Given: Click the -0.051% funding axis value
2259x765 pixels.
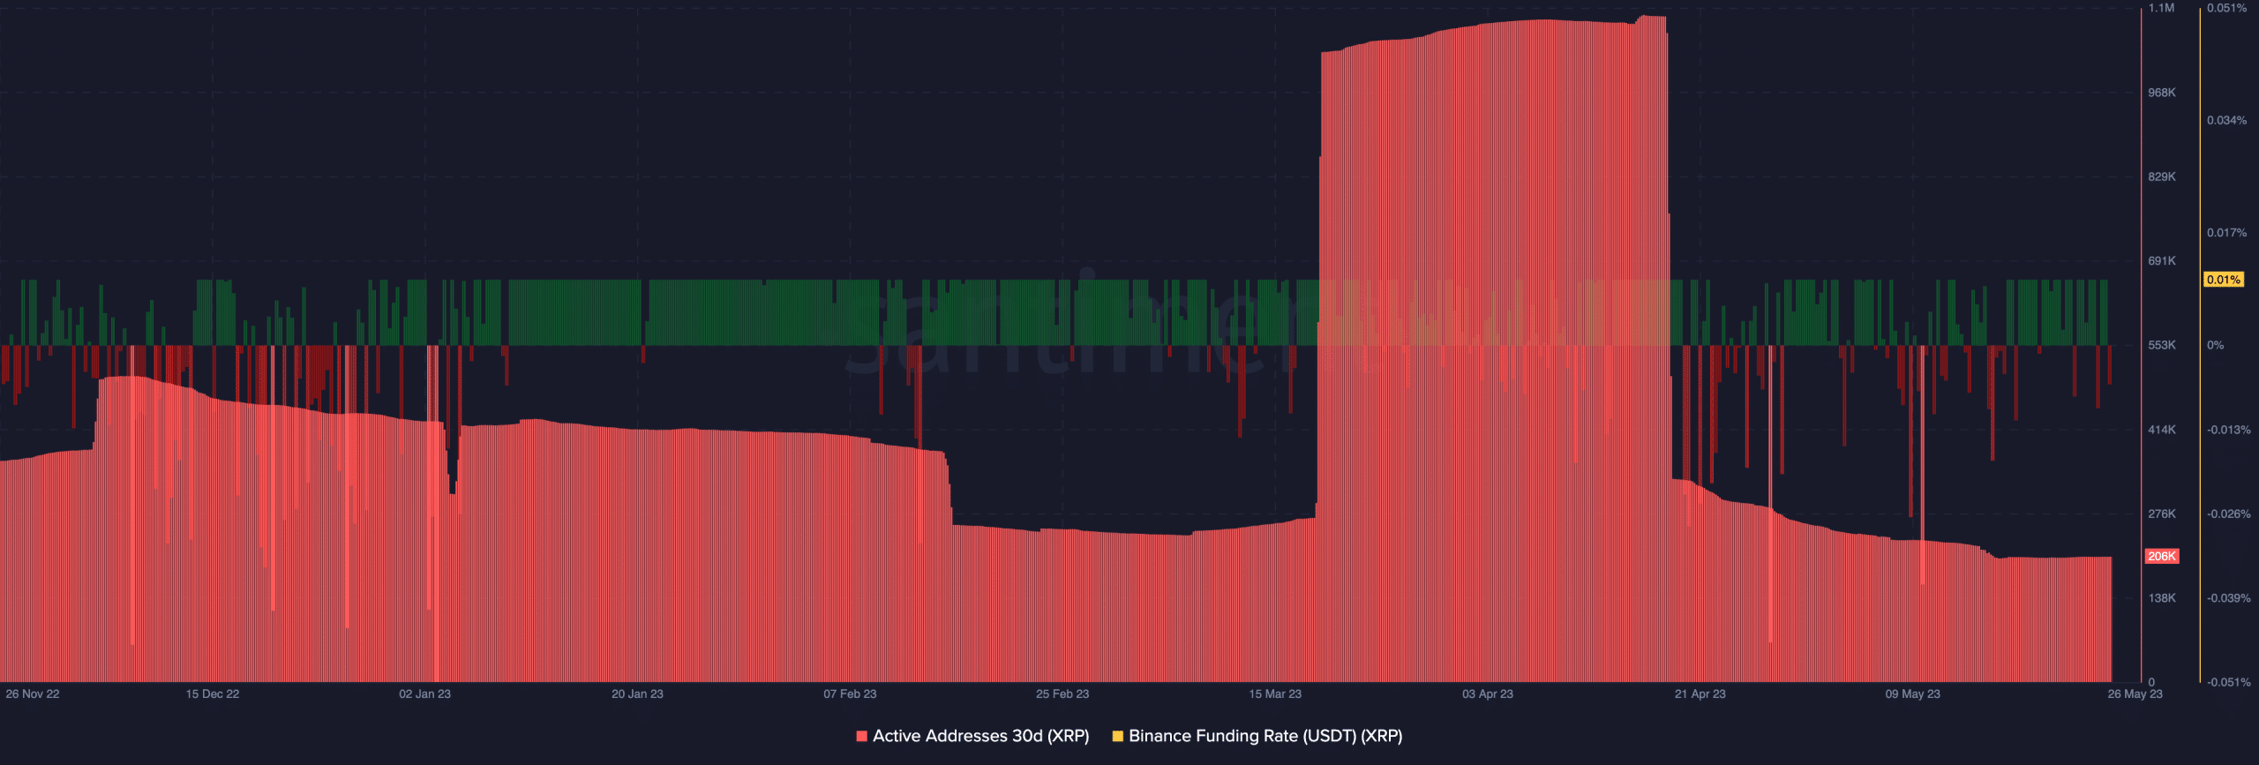Looking at the screenshot, I should (x=2229, y=682).
